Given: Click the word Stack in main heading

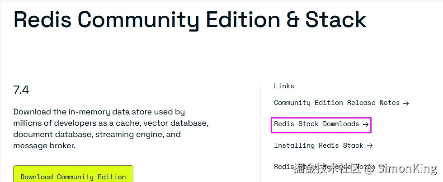Looking at the screenshot, I should point(335,20).
